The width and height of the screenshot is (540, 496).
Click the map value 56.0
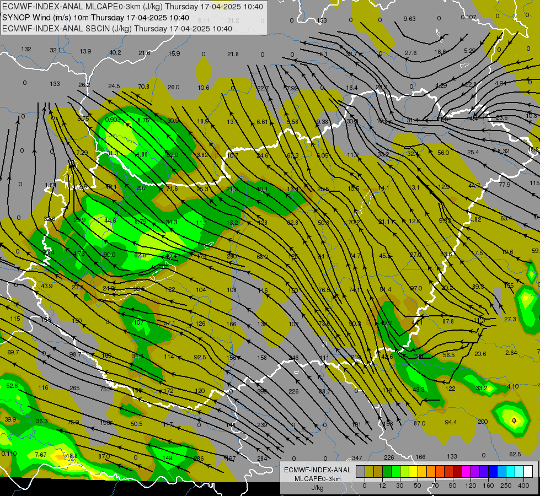coord(443,153)
